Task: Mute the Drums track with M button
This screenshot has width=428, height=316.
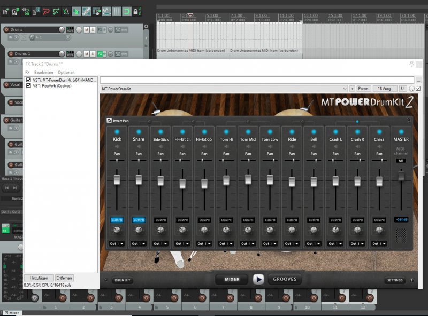Action: (86, 30)
